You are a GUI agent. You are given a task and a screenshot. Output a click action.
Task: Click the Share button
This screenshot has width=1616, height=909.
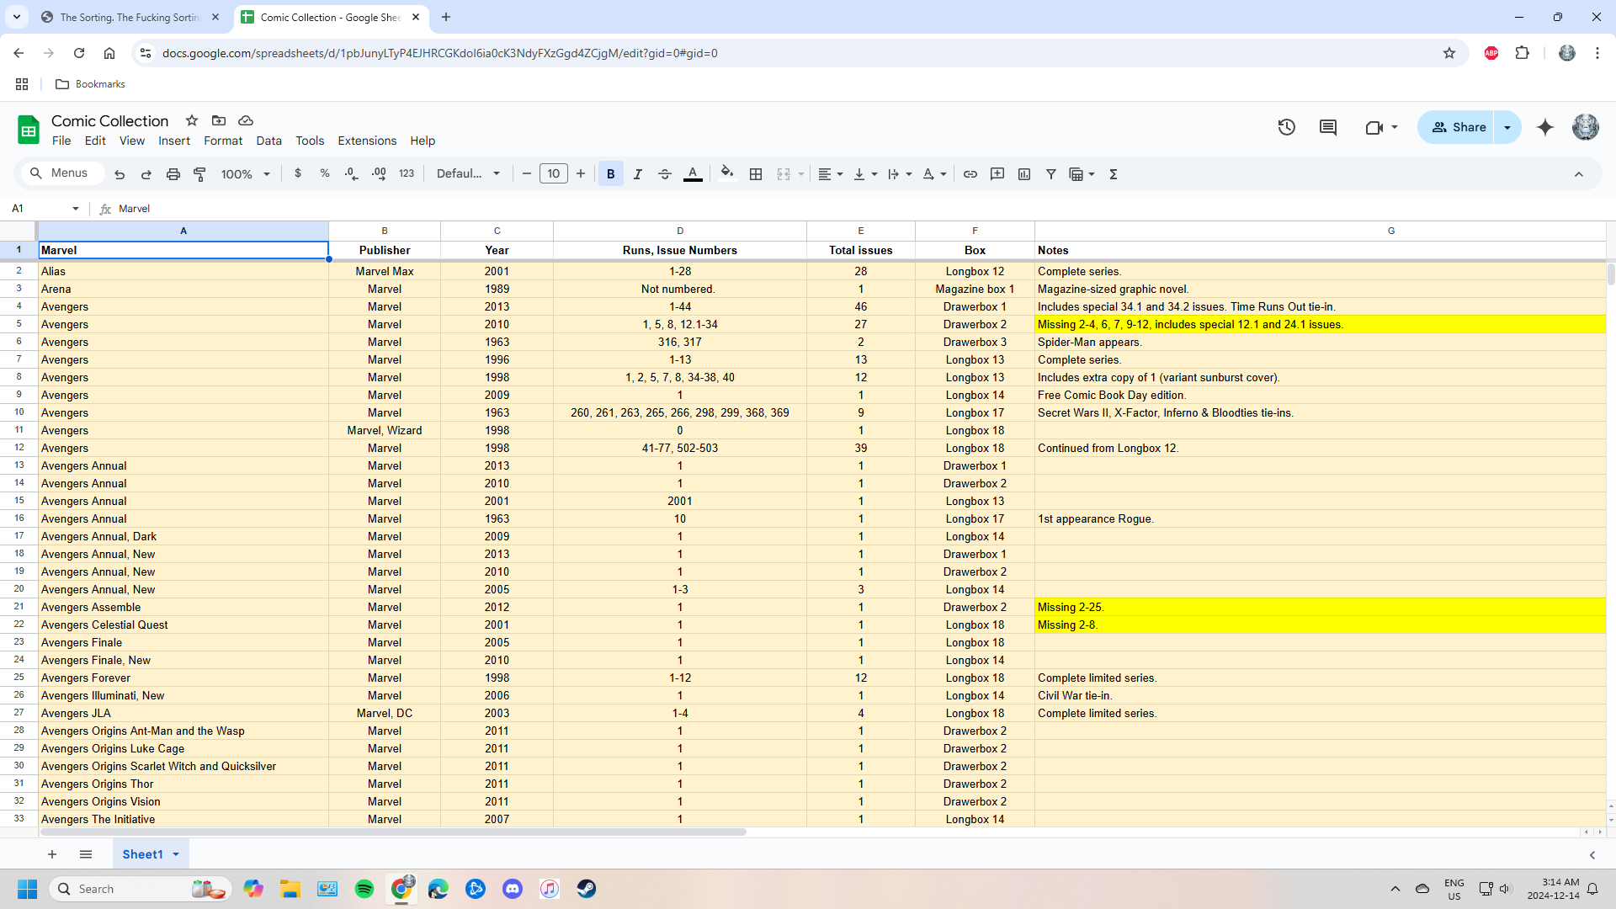point(1457,127)
